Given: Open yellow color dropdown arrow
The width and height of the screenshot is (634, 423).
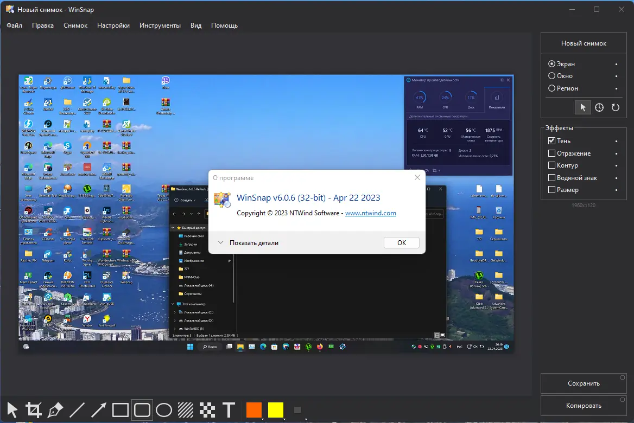Looking at the screenshot, I should point(284,419).
